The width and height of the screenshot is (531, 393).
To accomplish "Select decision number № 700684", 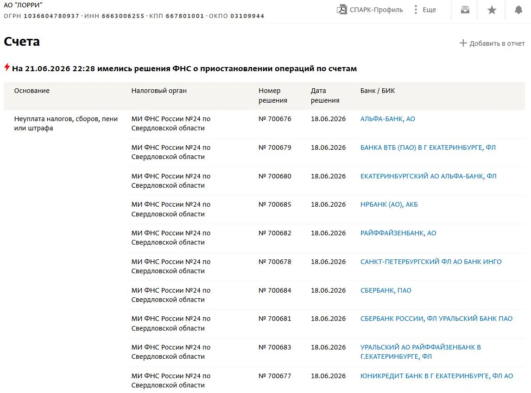I will [275, 291].
